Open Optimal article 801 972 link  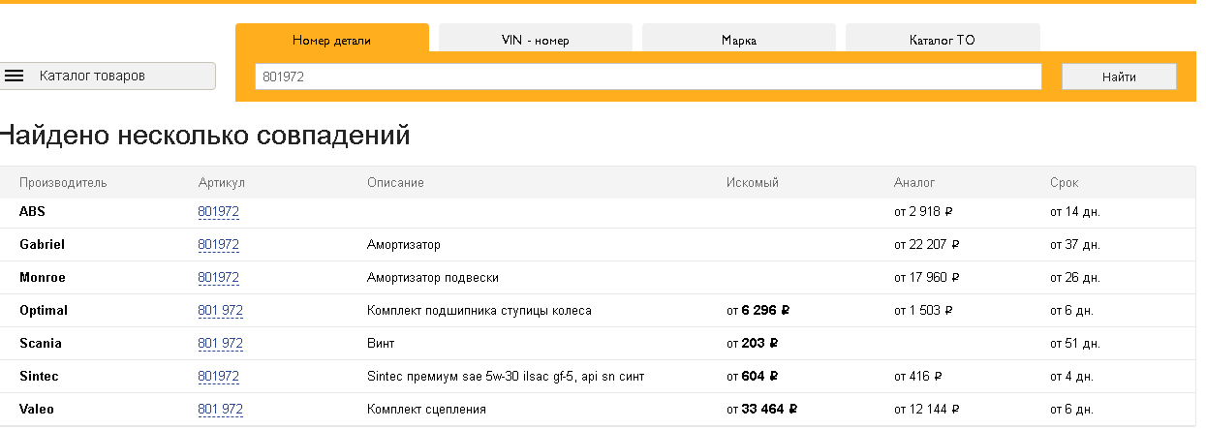[x=220, y=310]
